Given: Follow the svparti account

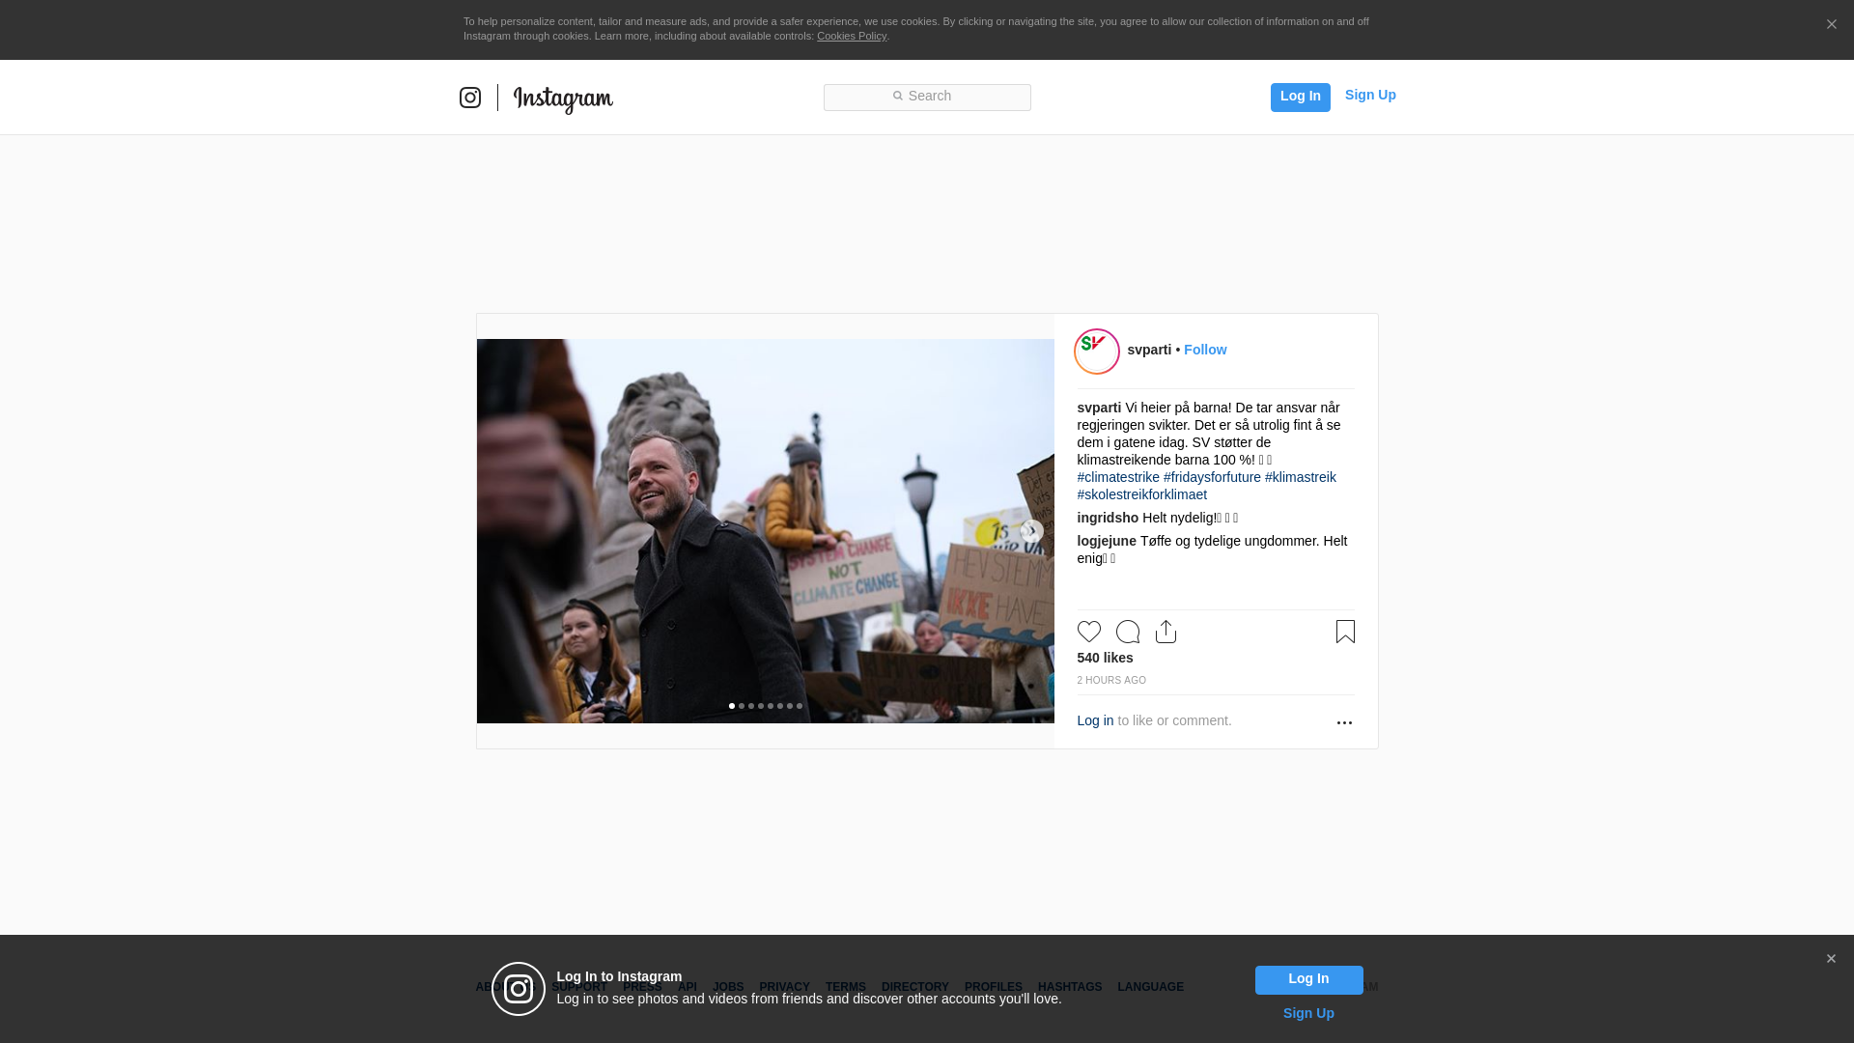Looking at the screenshot, I should click(1205, 350).
